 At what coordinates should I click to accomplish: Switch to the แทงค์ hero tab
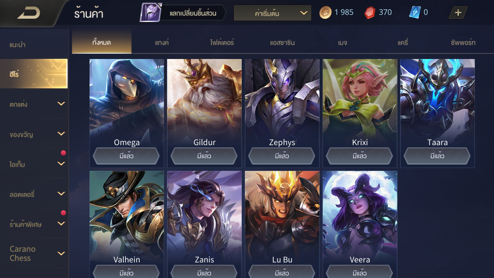(162, 42)
